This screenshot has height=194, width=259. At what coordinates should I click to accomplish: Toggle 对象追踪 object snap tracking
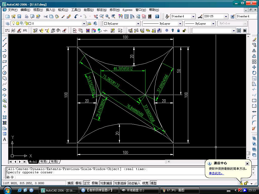point(120,183)
